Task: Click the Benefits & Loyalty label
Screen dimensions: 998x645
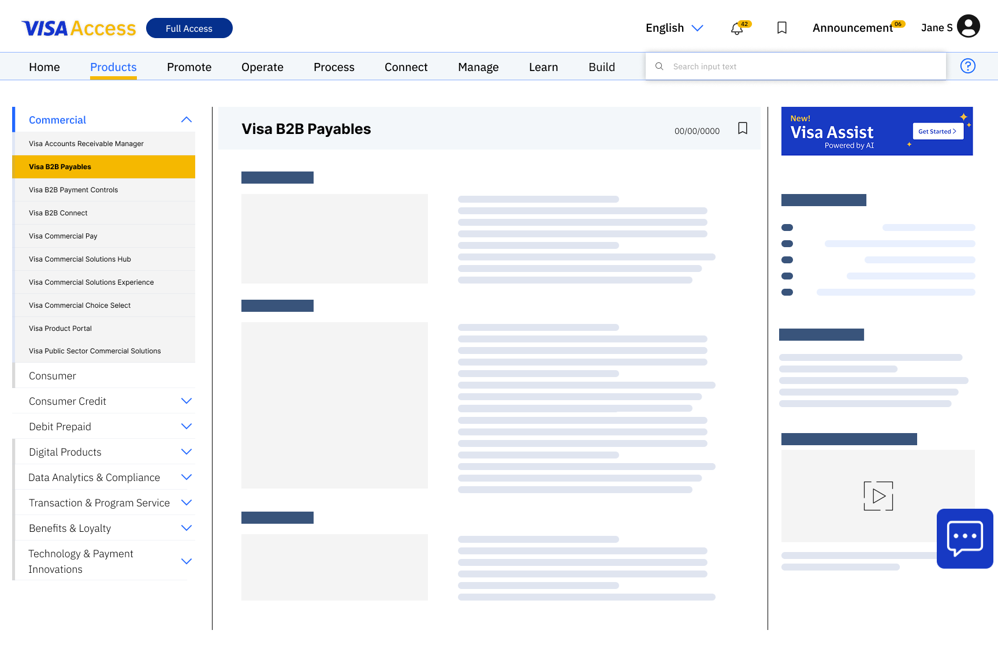Action: [70, 528]
